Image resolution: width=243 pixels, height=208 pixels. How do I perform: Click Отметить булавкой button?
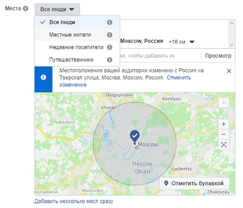[x=194, y=183]
